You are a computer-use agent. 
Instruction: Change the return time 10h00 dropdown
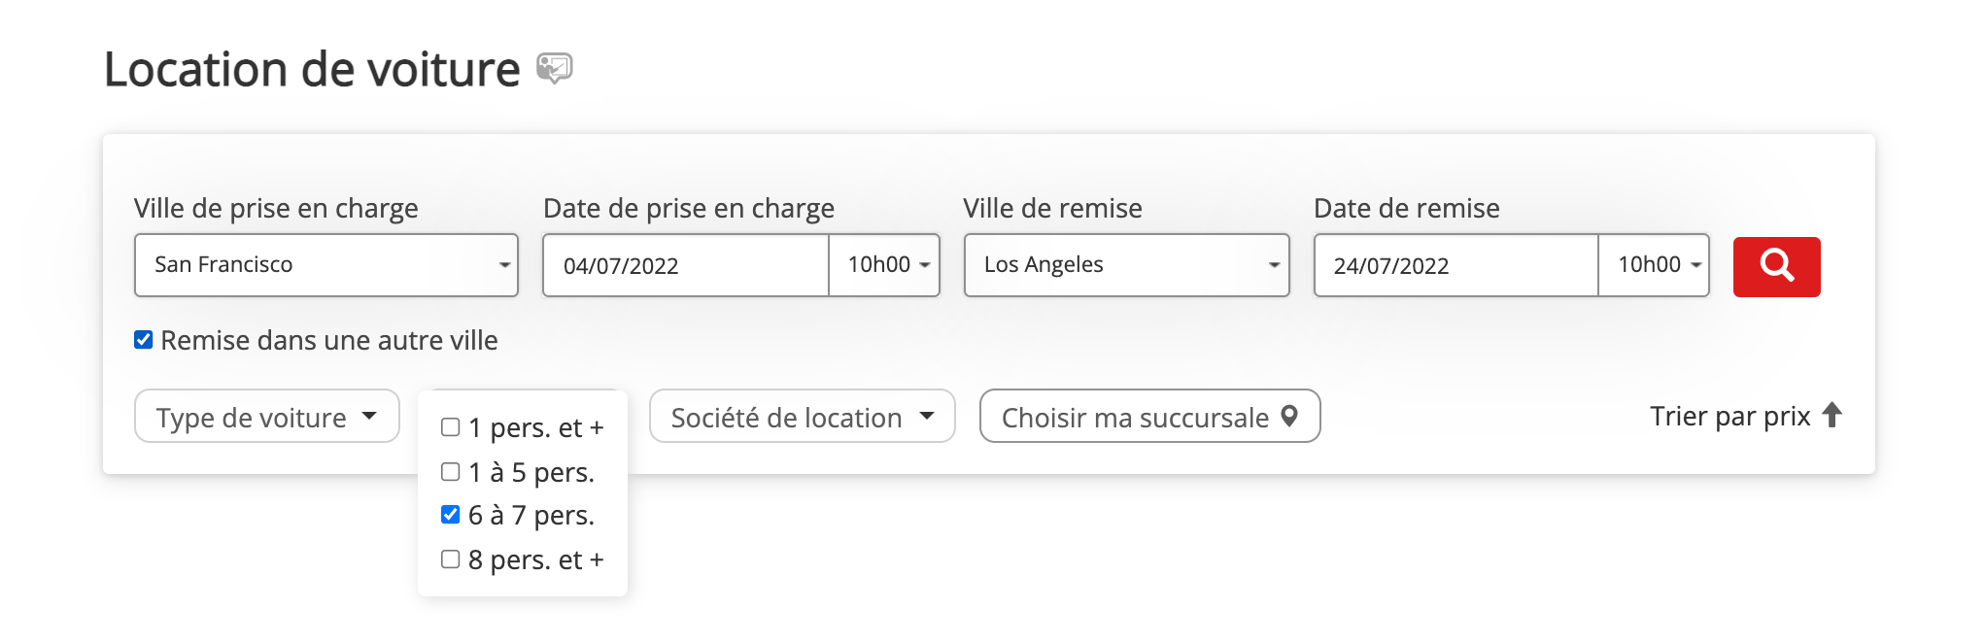coord(1655,265)
